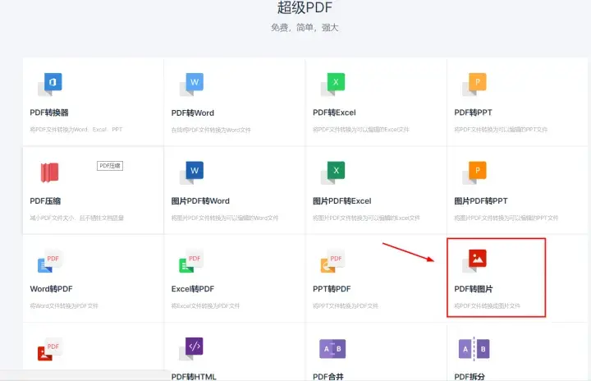Click the orange P icon for PDF转PPT
This screenshot has height=381, width=591.
pyautogui.click(x=474, y=84)
